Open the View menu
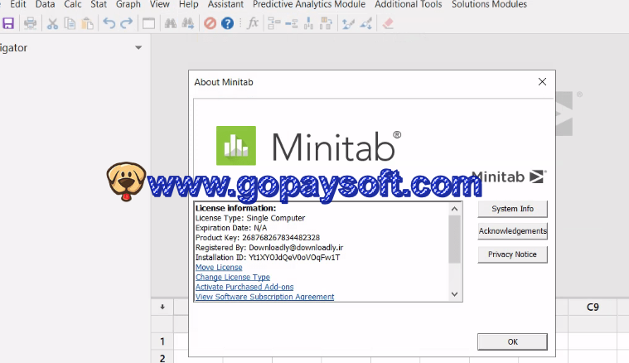The height and width of the screenshot is (363, 629). [160, 4]
